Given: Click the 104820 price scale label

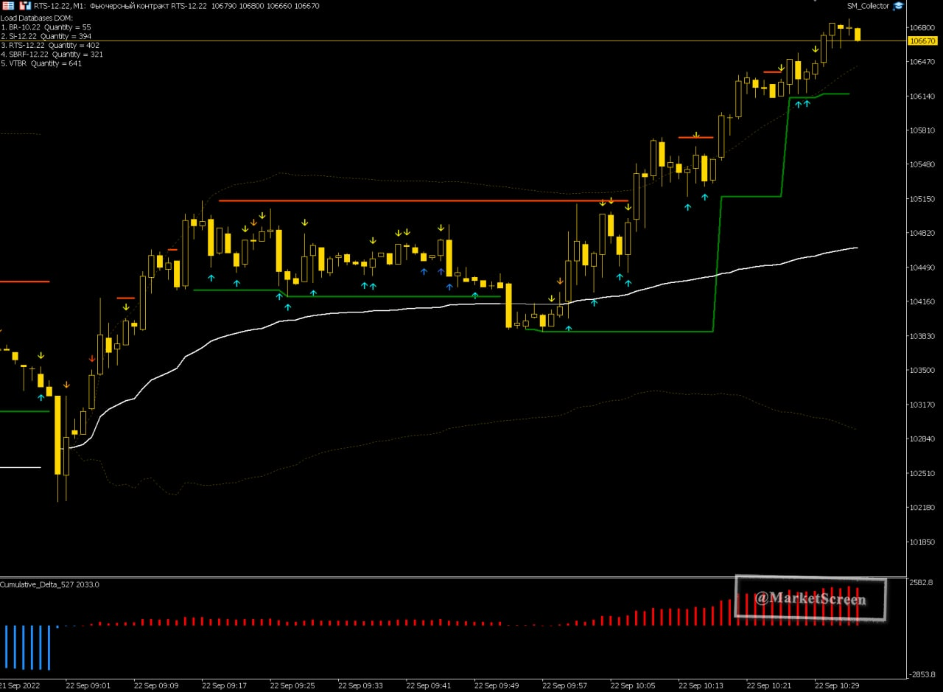Looking at the screenshot, I should 922,234.
